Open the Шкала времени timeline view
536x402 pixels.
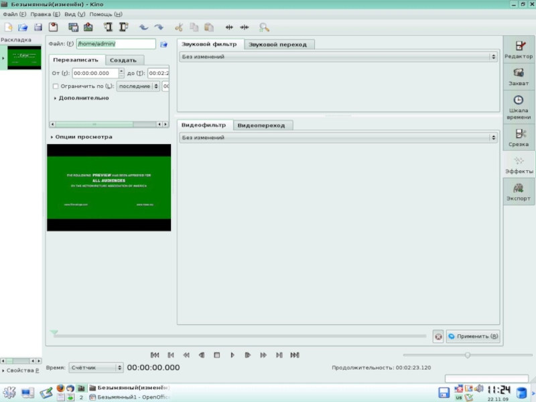(x=519, y=107)
